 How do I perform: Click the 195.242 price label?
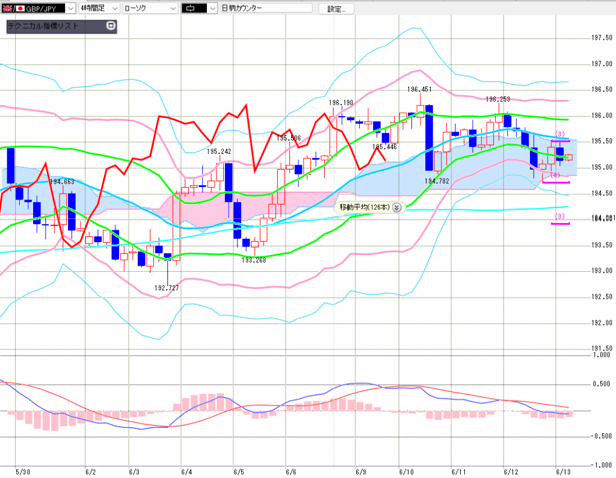coord(219,152)
